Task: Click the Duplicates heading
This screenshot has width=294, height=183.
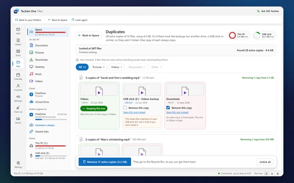Action: [x=115, y=32]
